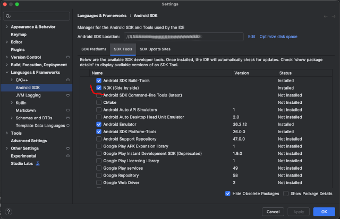Click the search magnifier icon in settings
Image resolution: width=340 pixels, height=219 pixels.
point(8,16)
